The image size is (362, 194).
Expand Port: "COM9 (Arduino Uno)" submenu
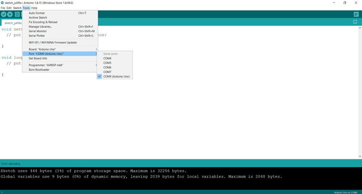[60, 54]
